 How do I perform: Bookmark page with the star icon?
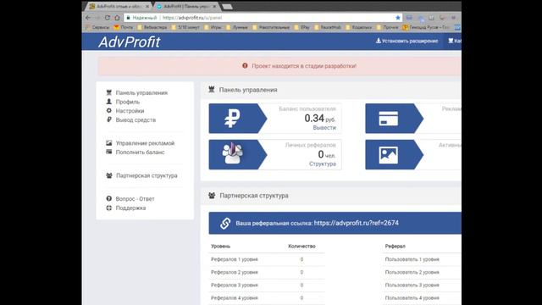point(397,18)
